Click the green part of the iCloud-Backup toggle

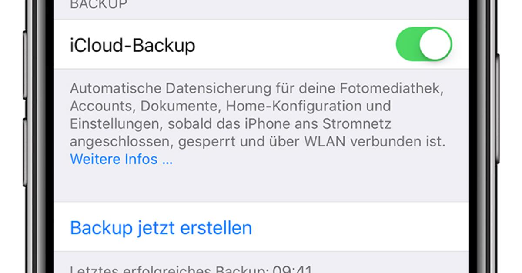click(407, 44)
